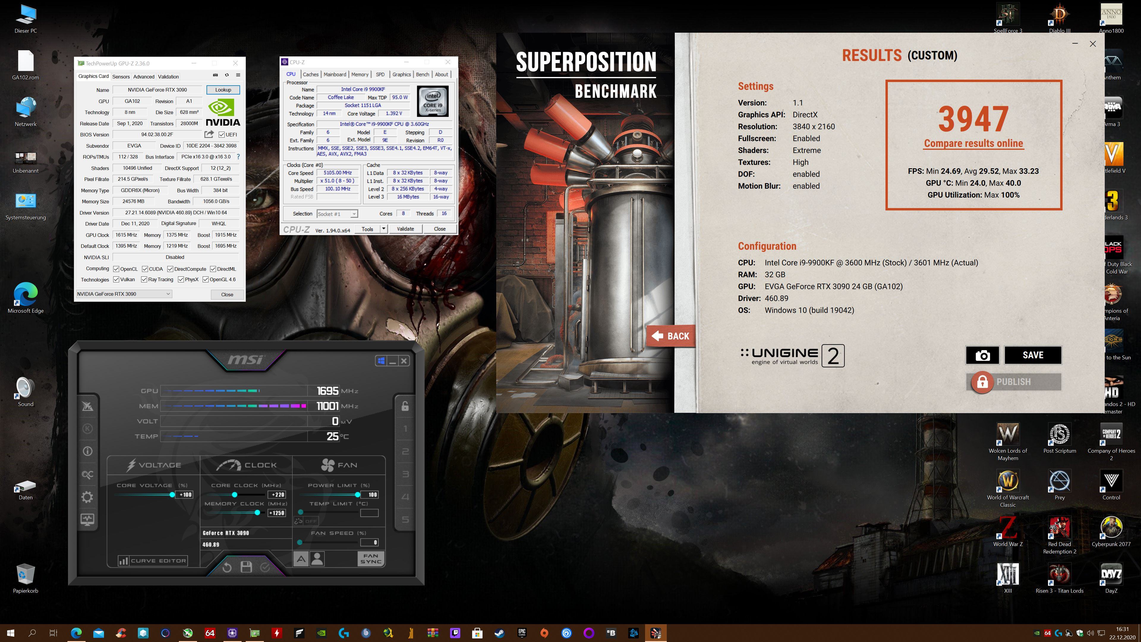The image size is (1141, 642).
Task: Open Epic Games launcher in taskbar
Action: tap(522, 633)
